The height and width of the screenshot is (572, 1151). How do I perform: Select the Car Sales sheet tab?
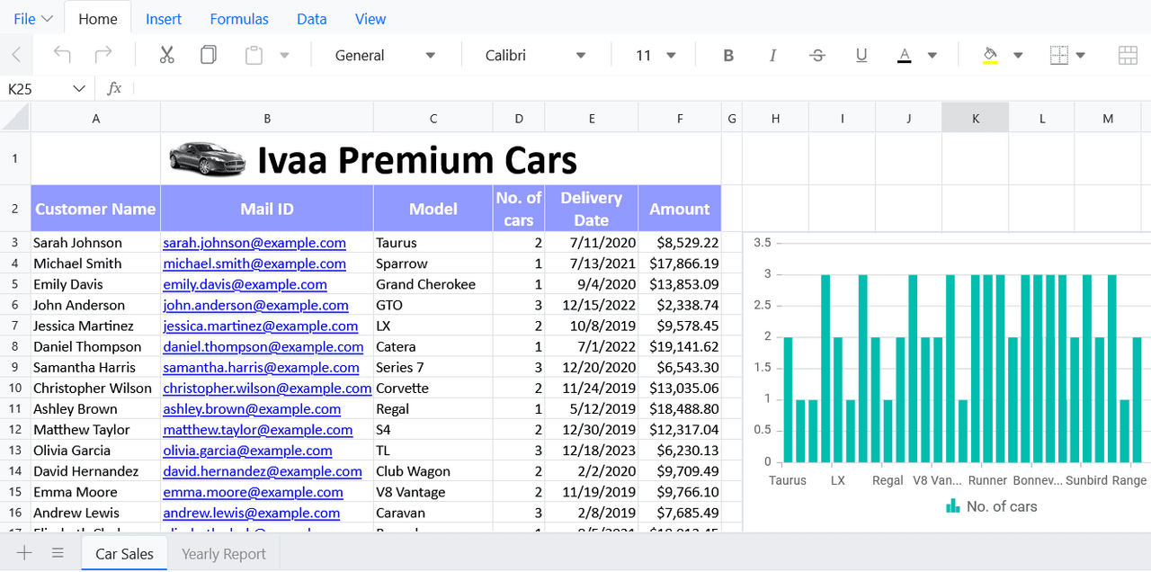click(x=124, y=553)
